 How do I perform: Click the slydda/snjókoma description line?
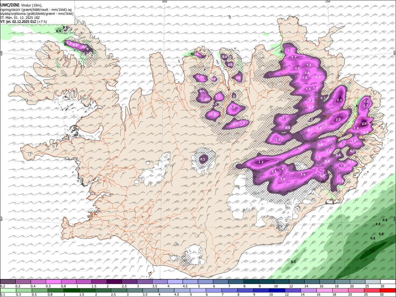[37, 14]
